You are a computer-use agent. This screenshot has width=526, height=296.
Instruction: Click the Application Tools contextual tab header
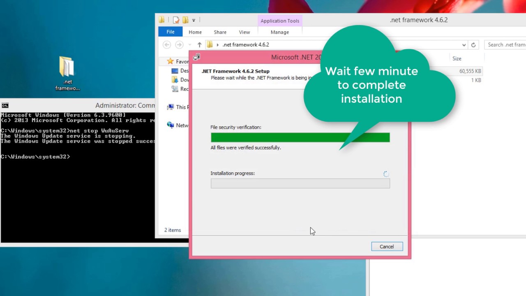click(x=280, y=21)
